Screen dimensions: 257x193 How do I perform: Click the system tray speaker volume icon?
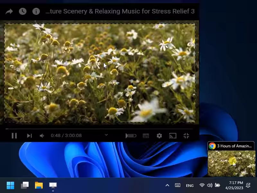pyautogui.click(x=210, y=185)
